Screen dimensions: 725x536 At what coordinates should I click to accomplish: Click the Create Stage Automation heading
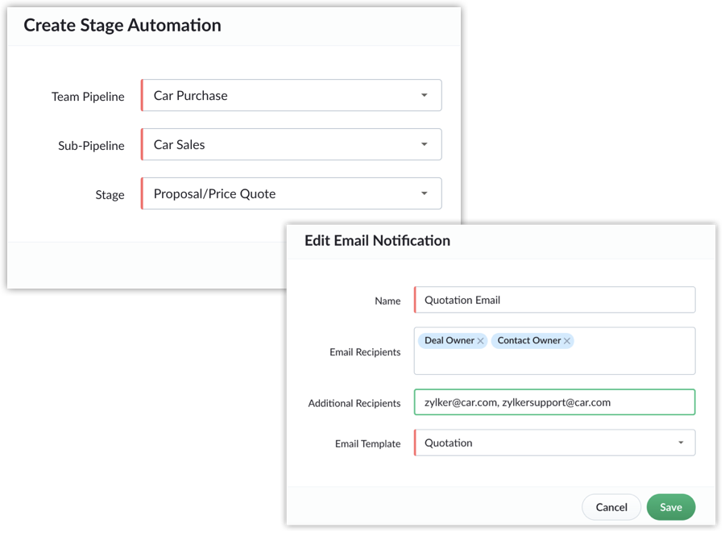pyautogui.click(x=122, y=26)
